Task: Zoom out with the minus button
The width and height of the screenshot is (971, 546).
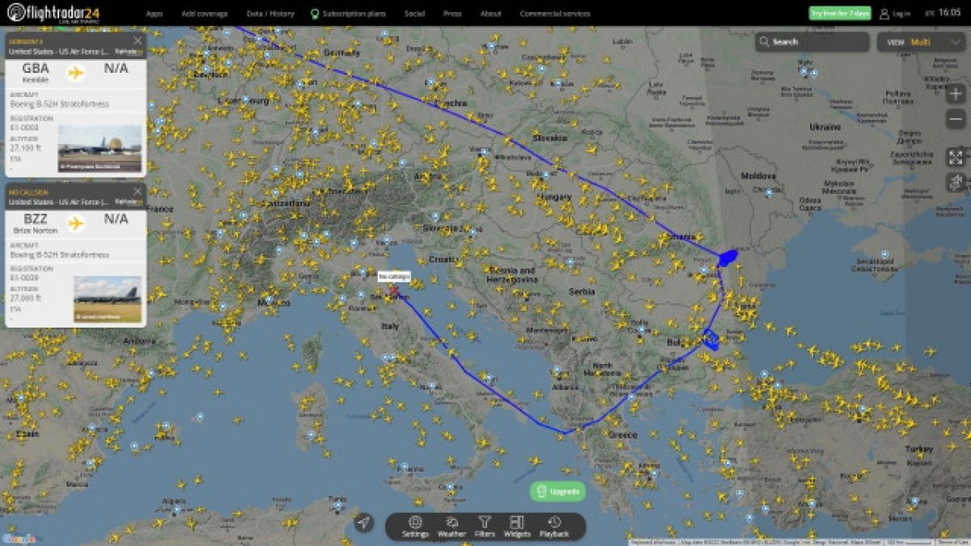Action: [956, 120]
